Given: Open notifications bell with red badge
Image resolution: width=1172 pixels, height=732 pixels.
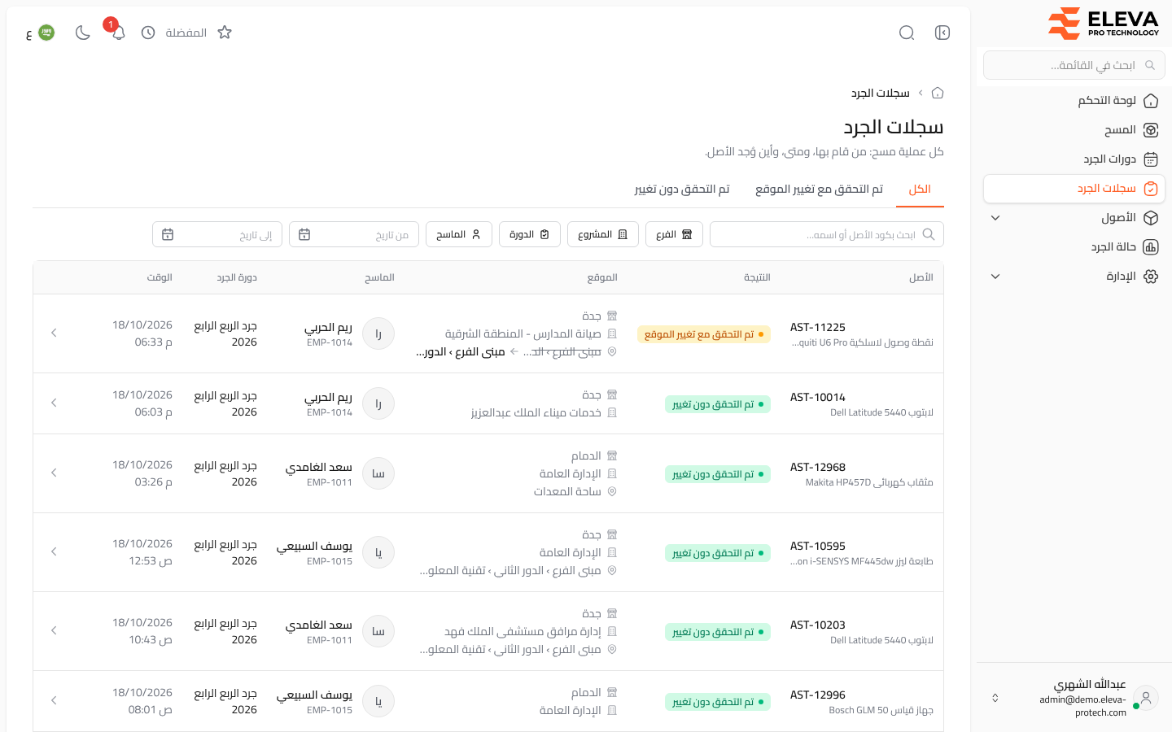Looking at the screenshot, I should tap(118, 33).
